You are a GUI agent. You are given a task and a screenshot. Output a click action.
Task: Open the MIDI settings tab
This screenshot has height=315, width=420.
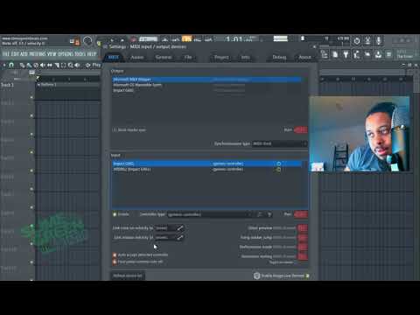click(x=113, y=57)
